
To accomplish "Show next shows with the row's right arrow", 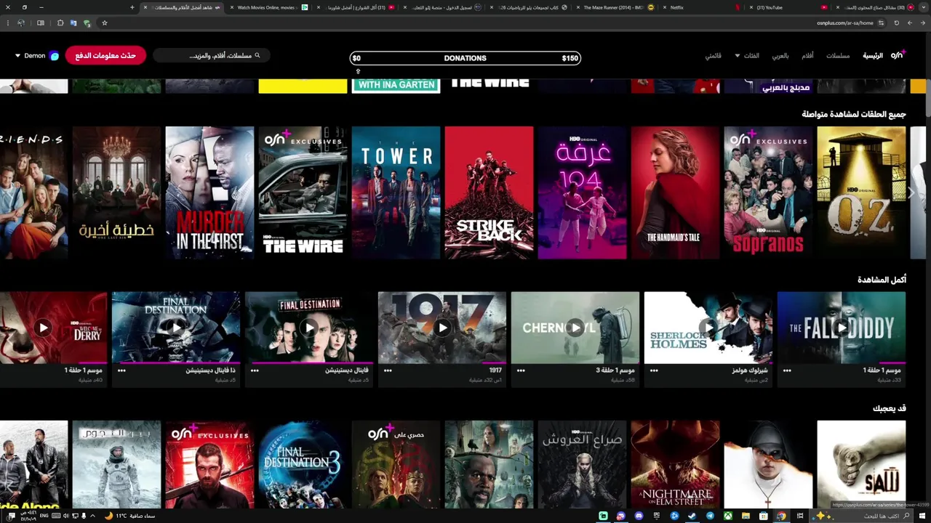I will tap(910, 192).
